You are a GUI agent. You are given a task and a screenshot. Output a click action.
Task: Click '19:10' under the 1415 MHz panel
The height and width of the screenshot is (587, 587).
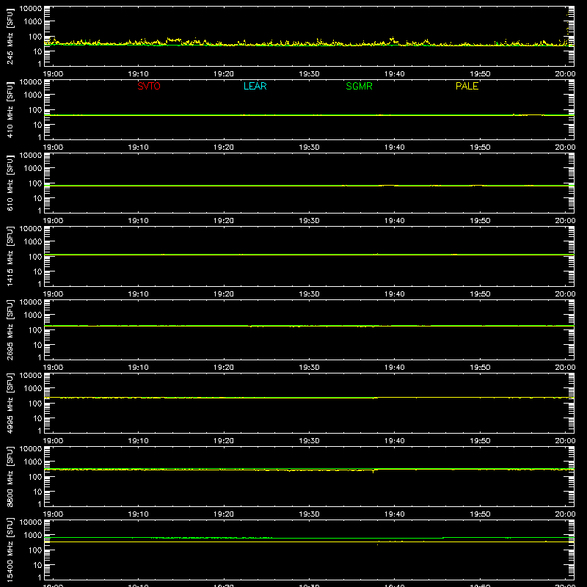[x=138, y=294]
